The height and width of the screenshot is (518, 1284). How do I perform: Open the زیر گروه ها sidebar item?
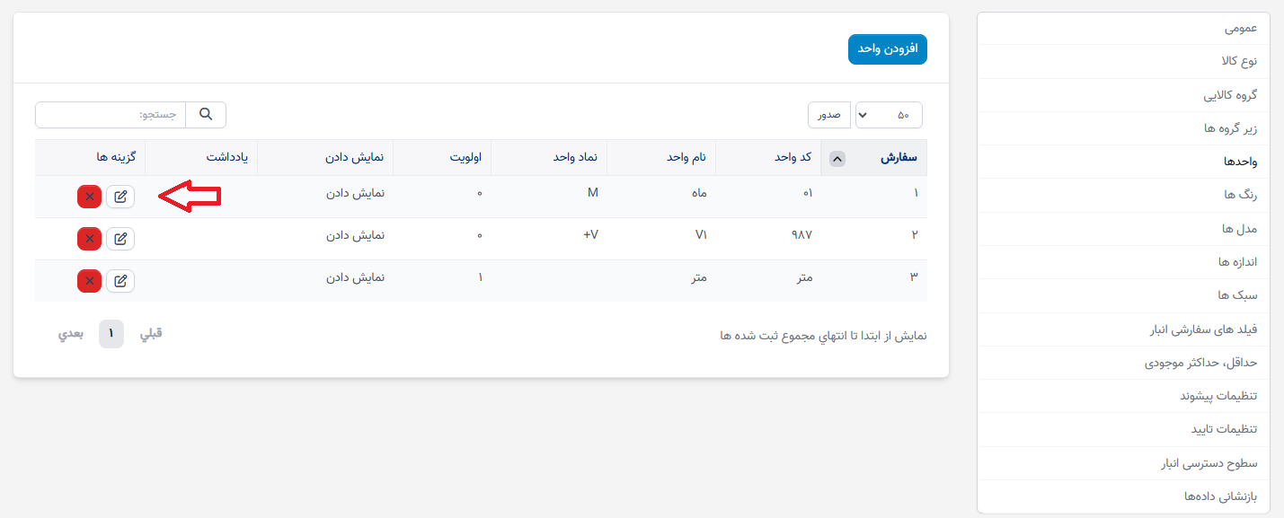tap(1123, 128)
